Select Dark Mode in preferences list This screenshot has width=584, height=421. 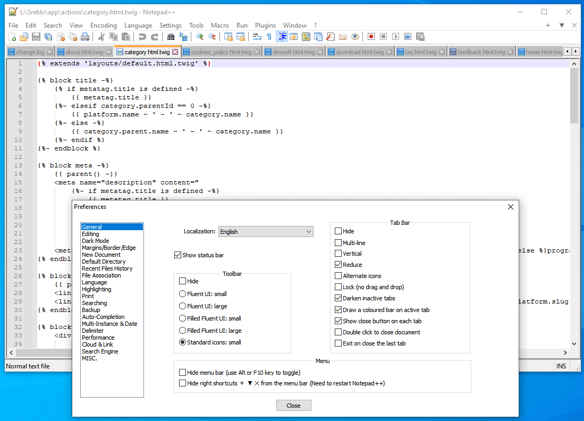click(x=96, y=241)
